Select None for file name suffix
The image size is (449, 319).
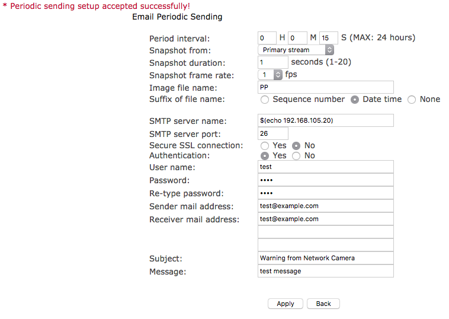pyautogui.click(x=412, y=100)
